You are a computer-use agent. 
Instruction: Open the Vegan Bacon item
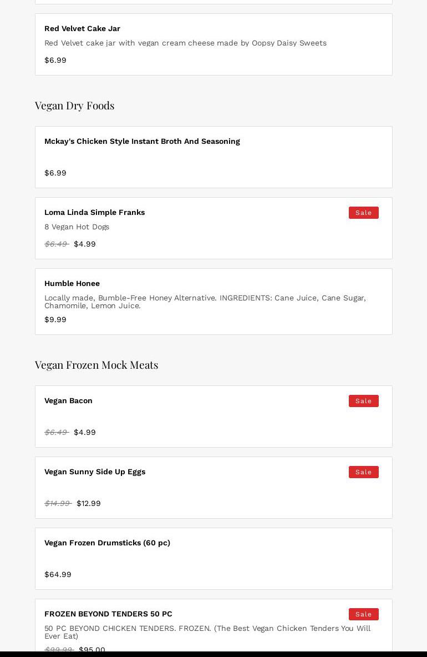(68, 400)
